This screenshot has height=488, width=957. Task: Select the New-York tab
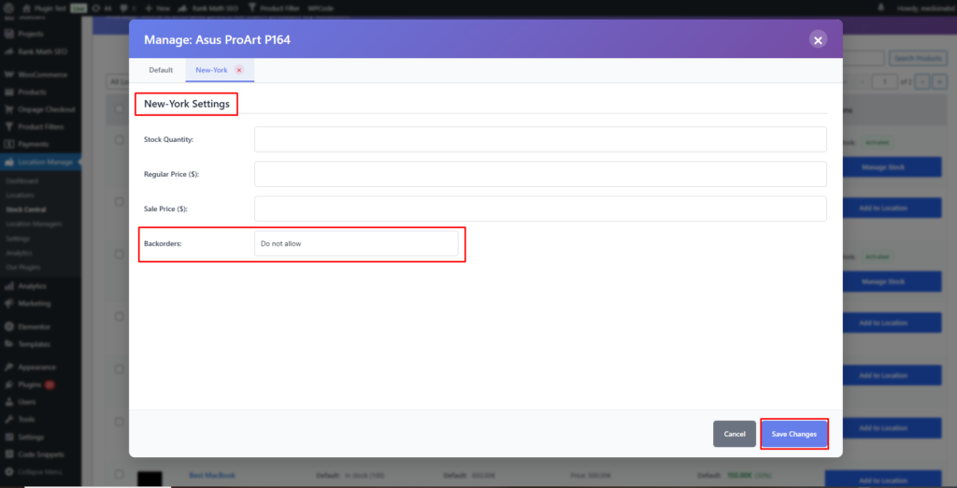[211, 70]
